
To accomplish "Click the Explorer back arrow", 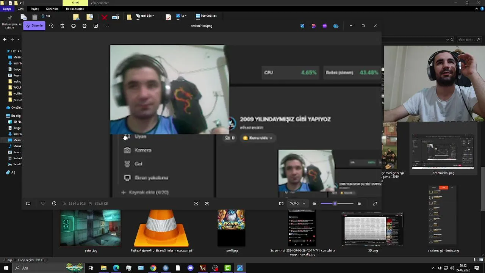I will coord(5,39).
